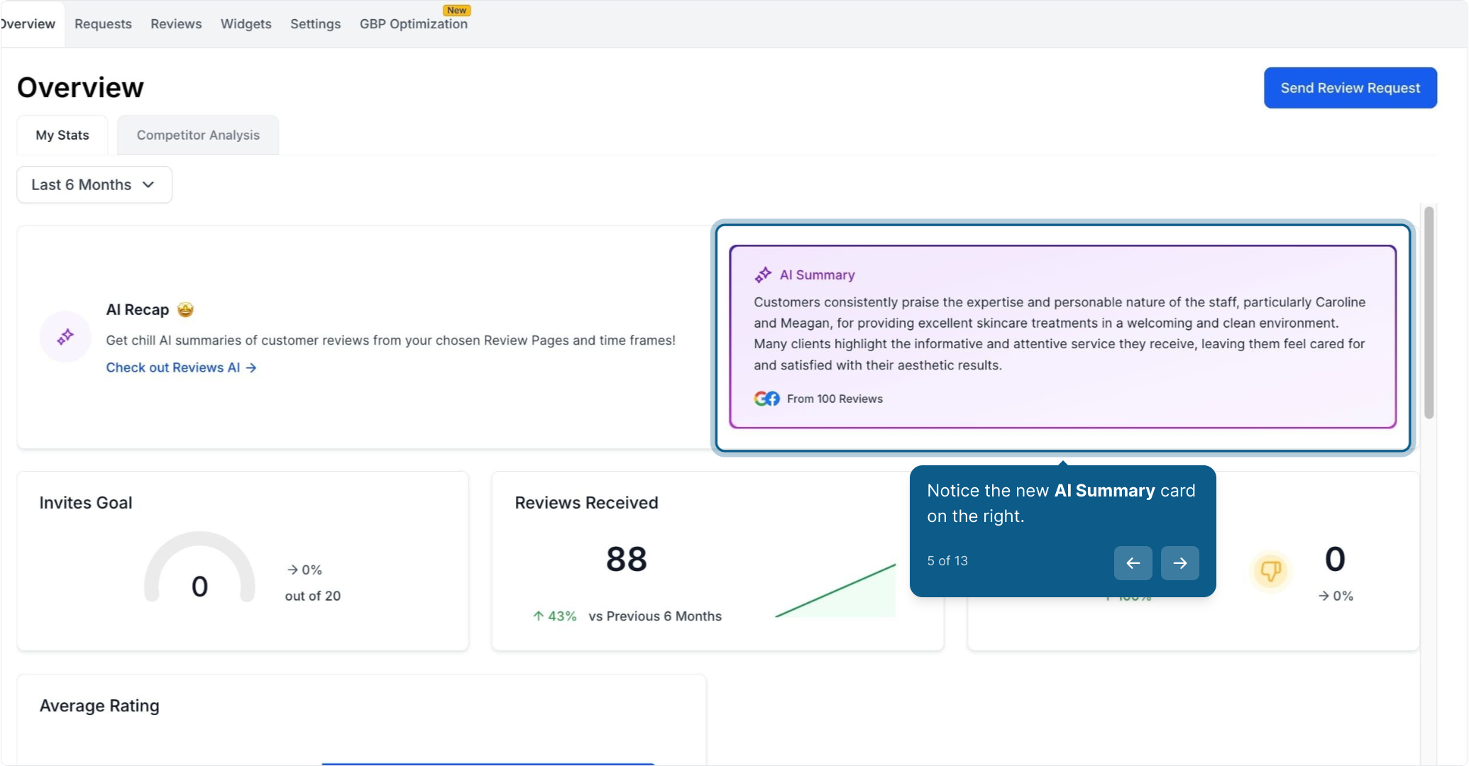The height and width of the screenshot is (766, 1469).
Task: Click the 43% growth percentage
Action: pos(562,616)
